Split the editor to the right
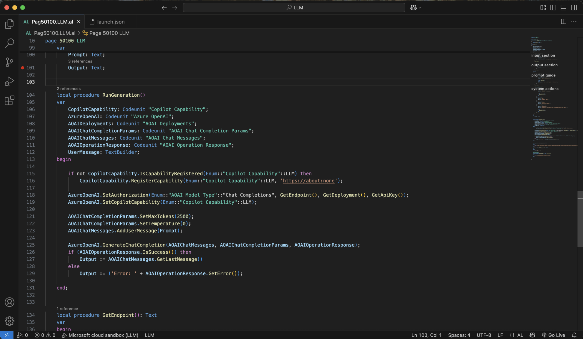This screenshot has height=339, width=583. (x=563, y=22)
